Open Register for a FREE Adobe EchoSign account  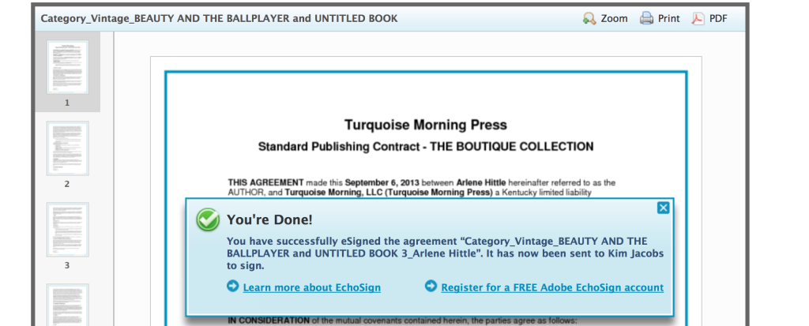(x=552, y=287)
